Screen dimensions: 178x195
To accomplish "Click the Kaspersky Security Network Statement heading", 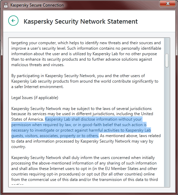I will coord(81,21).
